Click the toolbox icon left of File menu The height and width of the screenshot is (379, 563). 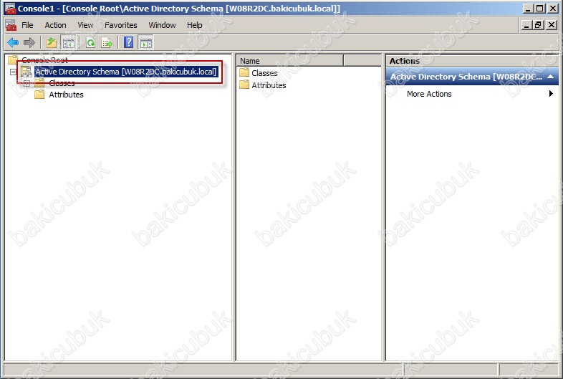(11, 25)
